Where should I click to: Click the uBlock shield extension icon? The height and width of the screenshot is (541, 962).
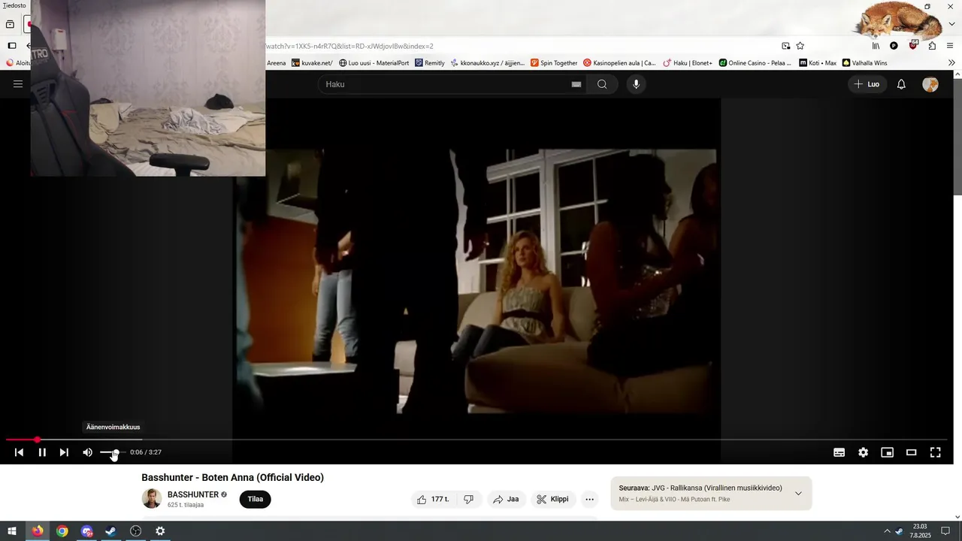click(x=913, y=45)
